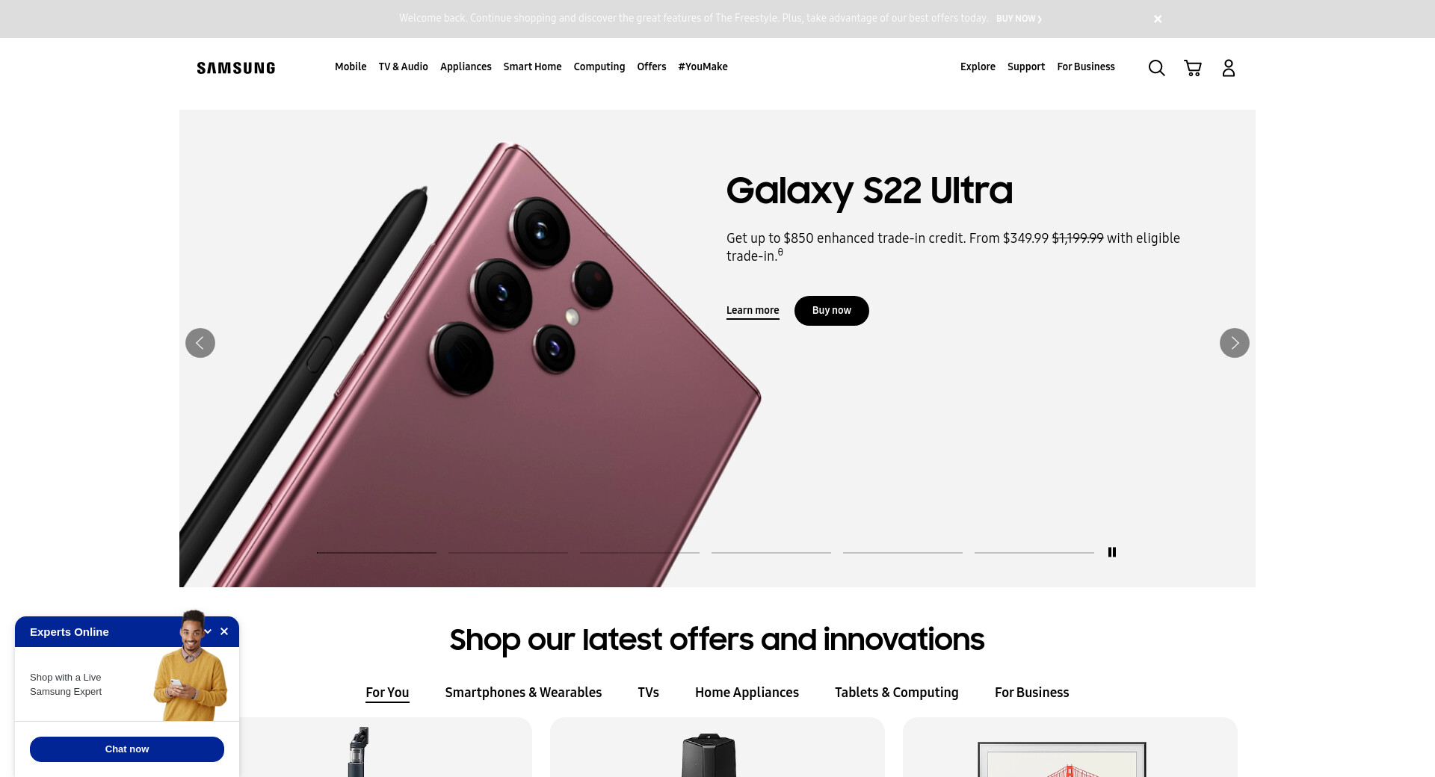Image resolution: width=1435 pixels, height=777 pixels.
Task: Expand the Computing menu
Action: point(599,66)
